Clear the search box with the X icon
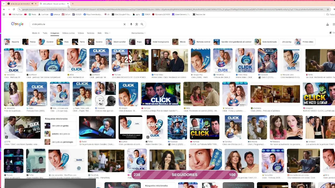The height and width of the screenshot is (188, 335). pyautogui.click(x=125, y=24)
